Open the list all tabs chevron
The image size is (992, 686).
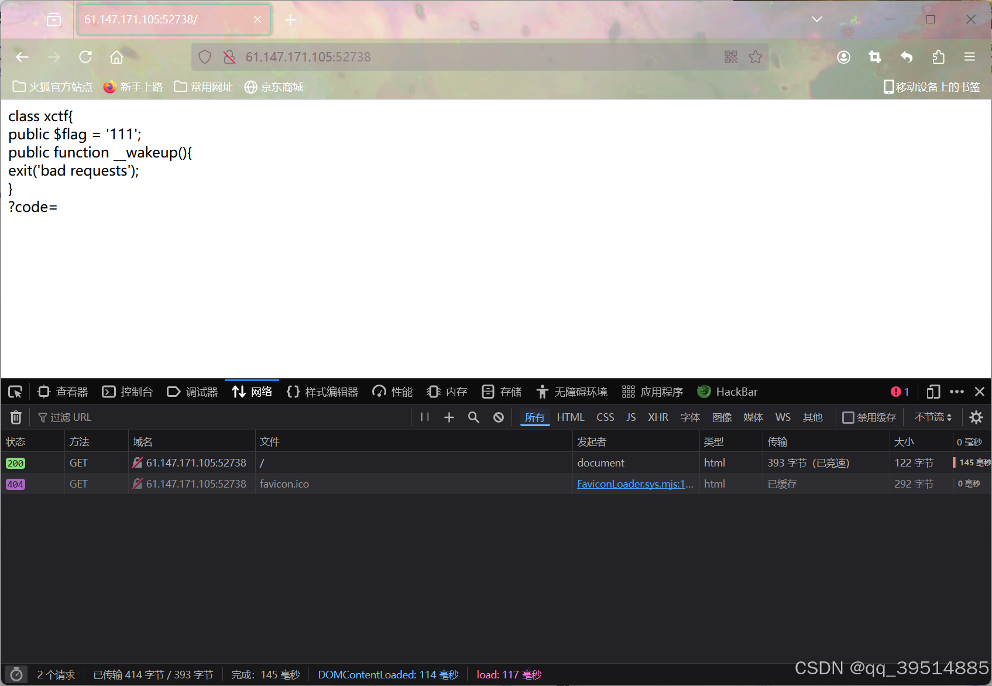pyautogui.click(x=817, y=19)
